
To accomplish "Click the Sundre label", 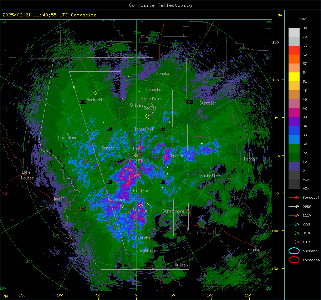I will 108,148.
